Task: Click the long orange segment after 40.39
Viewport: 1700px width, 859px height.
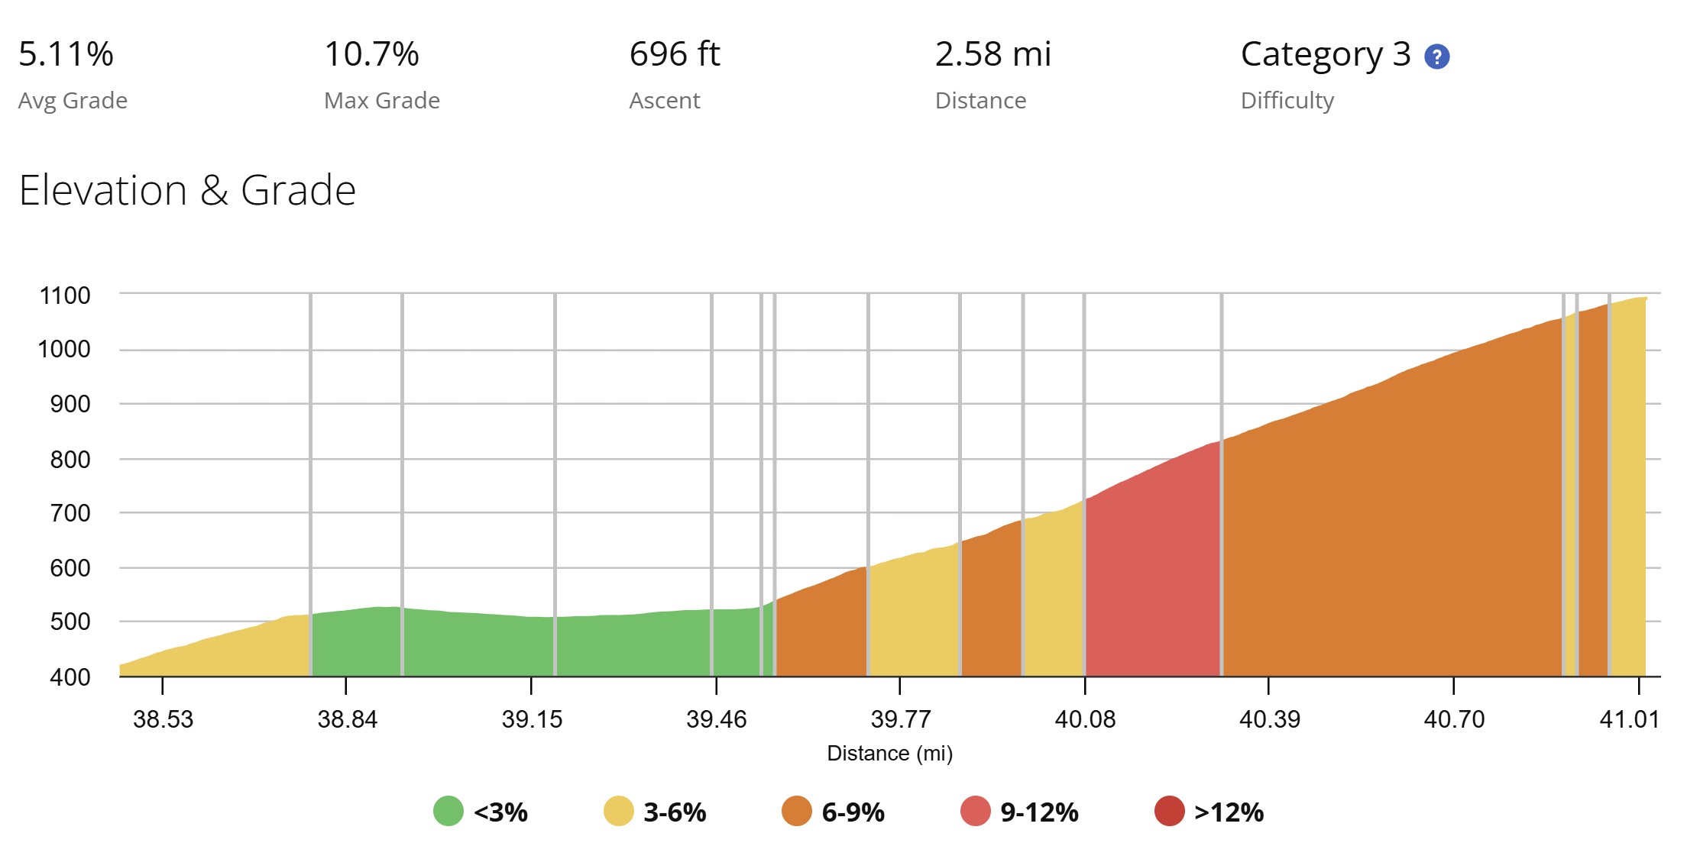Action: point(1392,534)
